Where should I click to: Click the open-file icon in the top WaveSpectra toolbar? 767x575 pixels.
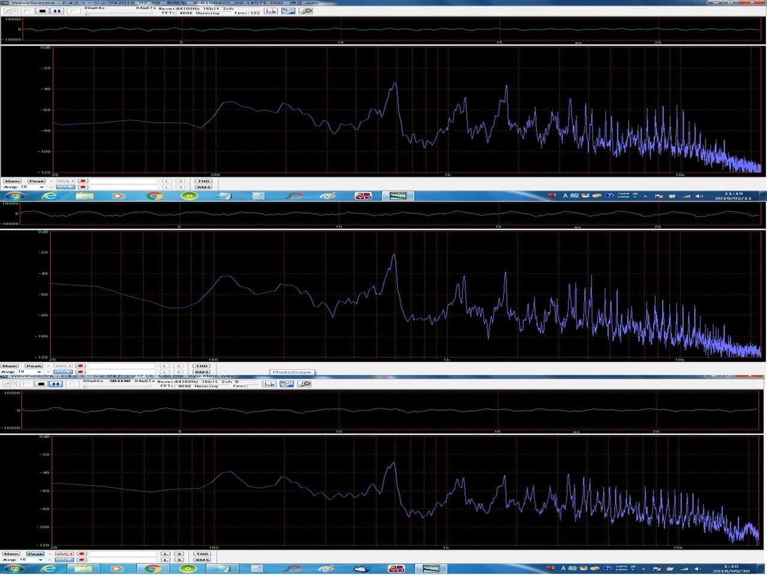11,11
